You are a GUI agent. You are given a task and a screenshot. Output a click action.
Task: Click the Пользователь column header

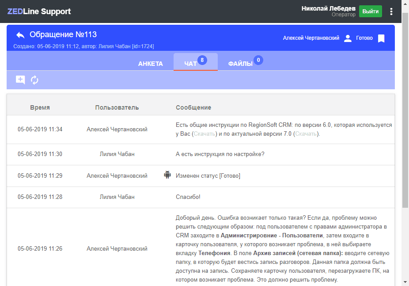pos(117,107)
